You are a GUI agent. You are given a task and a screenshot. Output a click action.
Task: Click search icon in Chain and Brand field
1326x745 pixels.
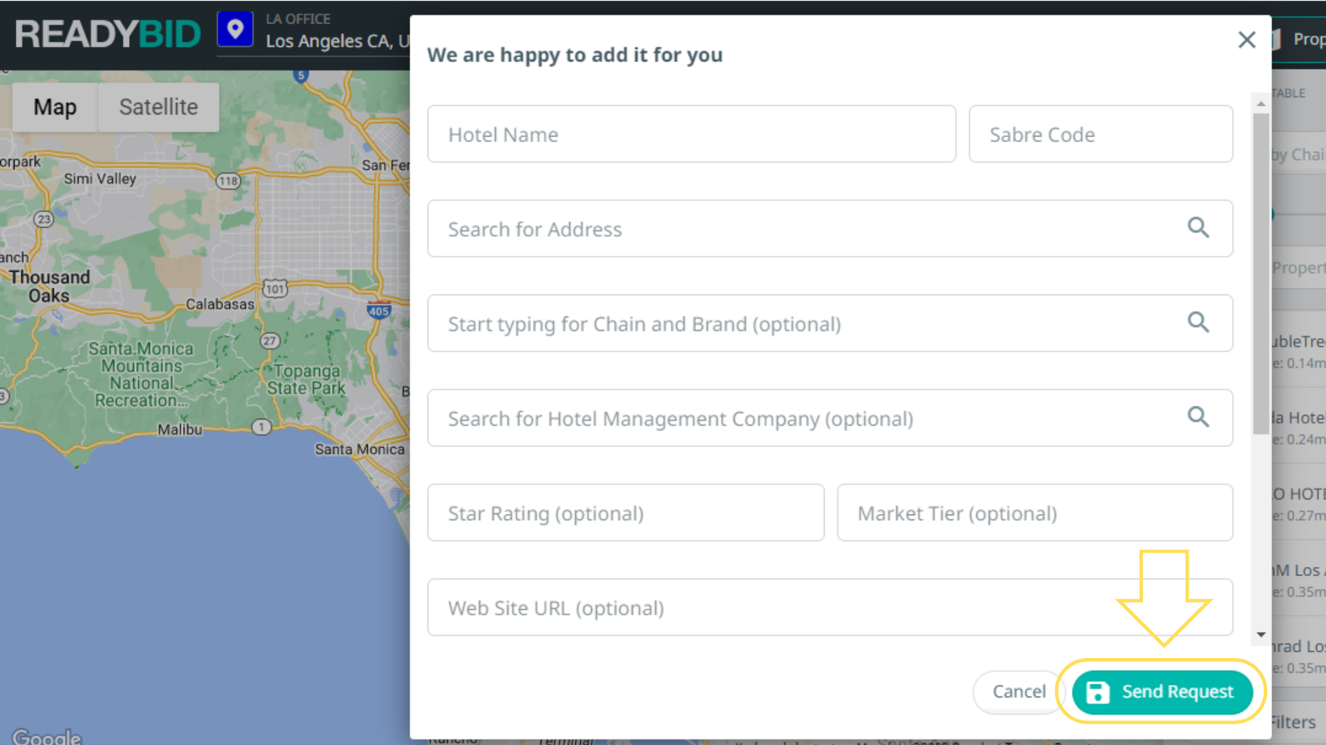[x=1198, y=322]
